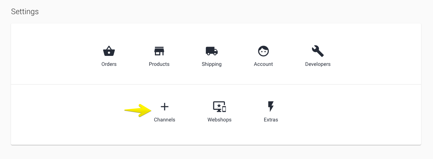Screen dimensions: 433x159
Task: Click the Channels plus icon
Action: 165,107
